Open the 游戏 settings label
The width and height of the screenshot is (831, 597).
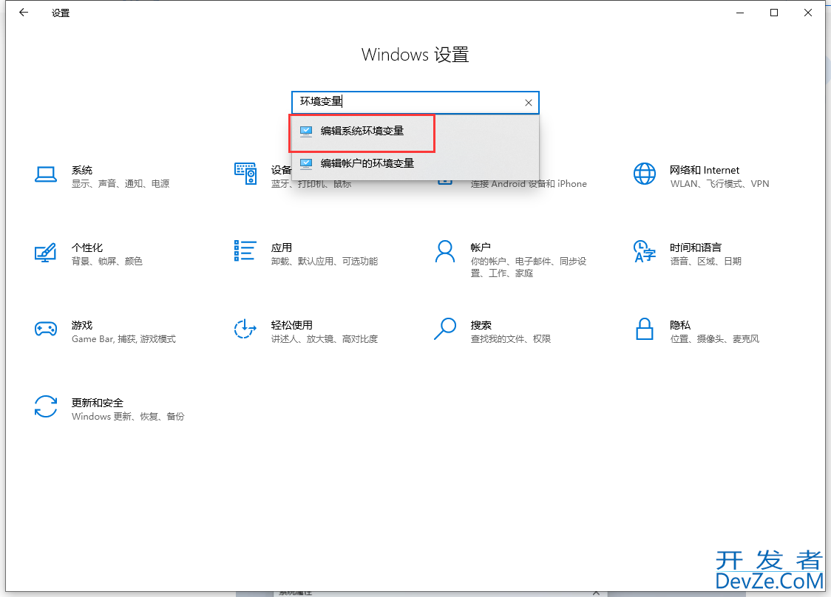pyautogui.click(x=82, y=325)
